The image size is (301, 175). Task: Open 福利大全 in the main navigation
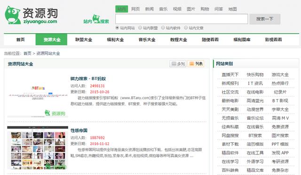(x=115, y=40)
